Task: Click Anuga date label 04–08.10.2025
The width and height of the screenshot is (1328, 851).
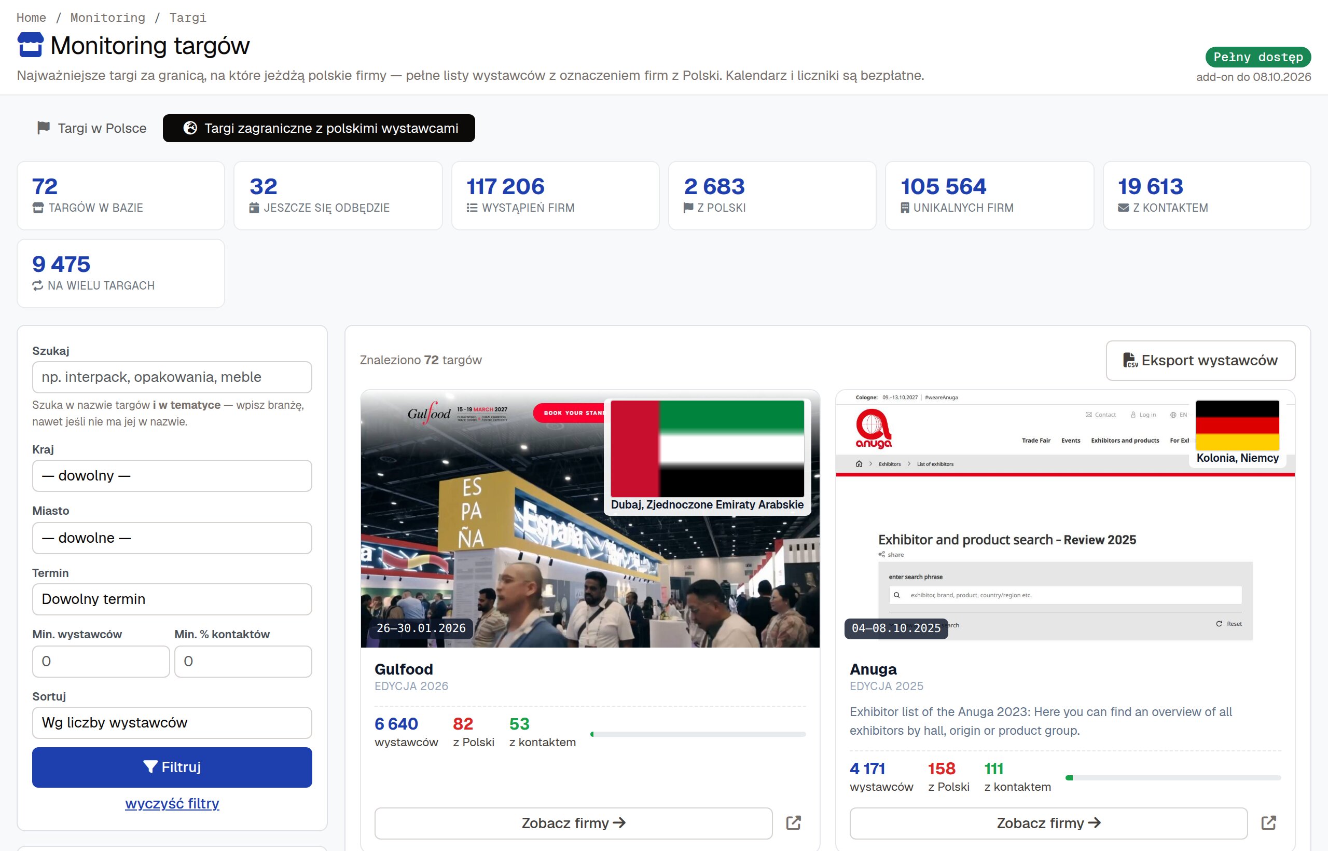Action: coord(896,628)
